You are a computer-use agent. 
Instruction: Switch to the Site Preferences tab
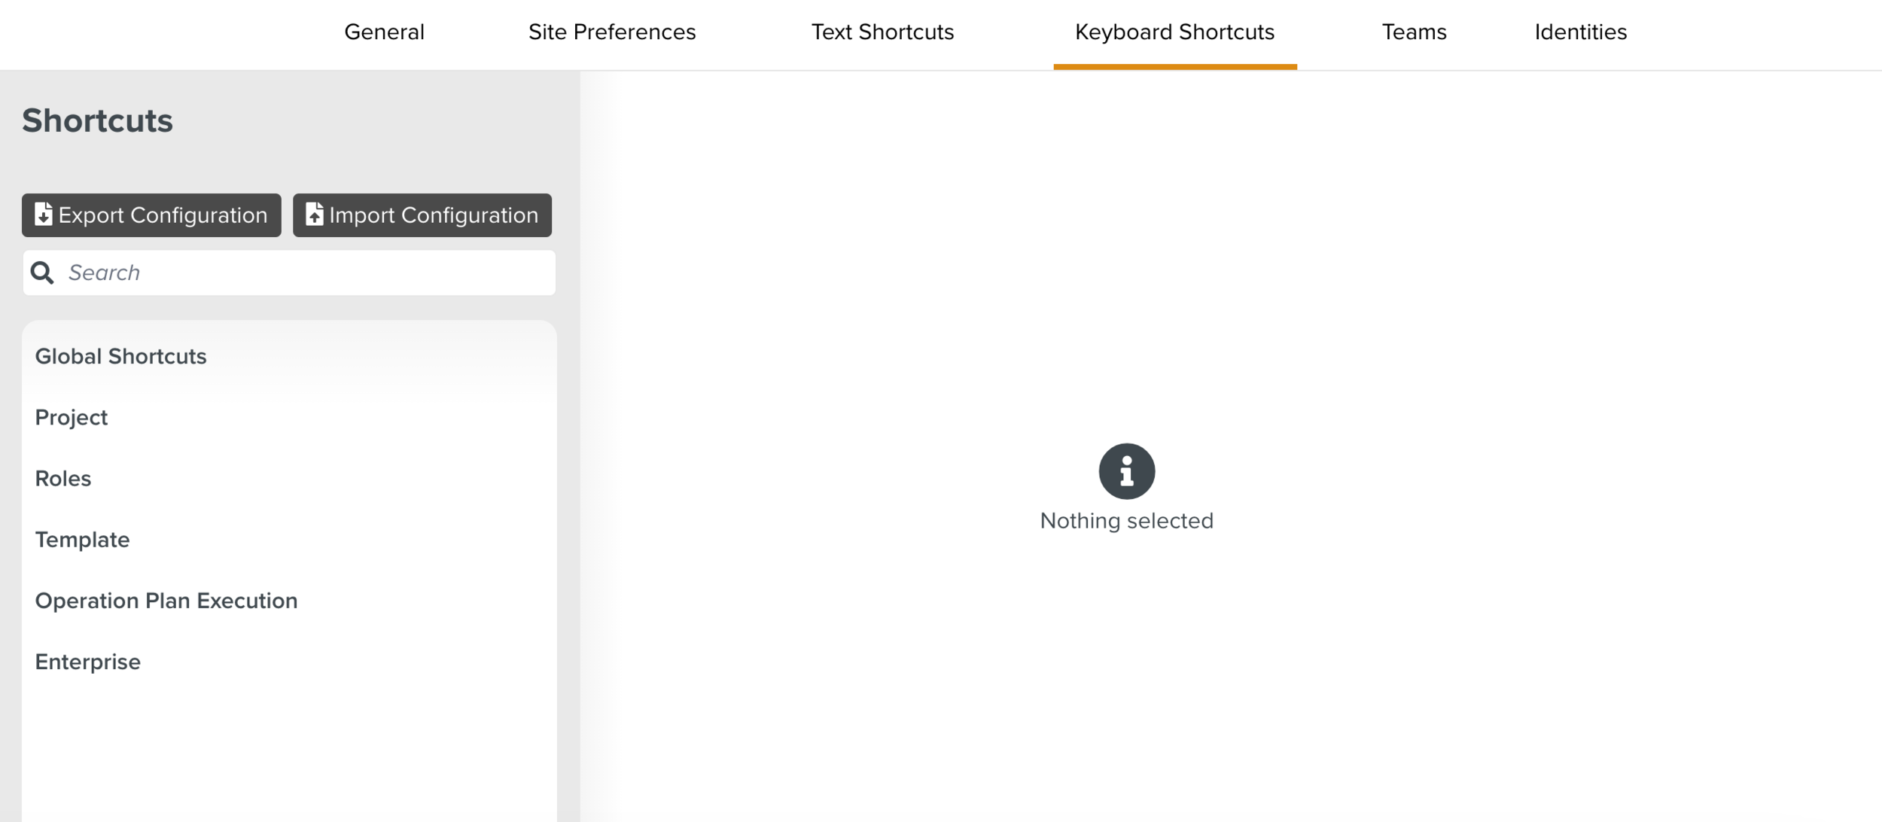pos(611,32)
